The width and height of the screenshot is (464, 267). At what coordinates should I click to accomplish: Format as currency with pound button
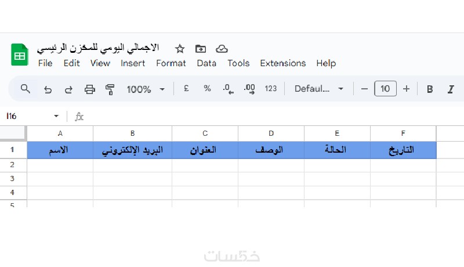click(x=186, y=89)
